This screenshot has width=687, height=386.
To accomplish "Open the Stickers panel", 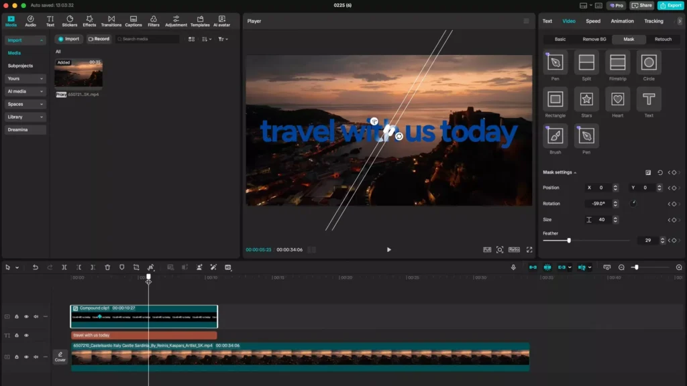I will (x=70, y=20).
